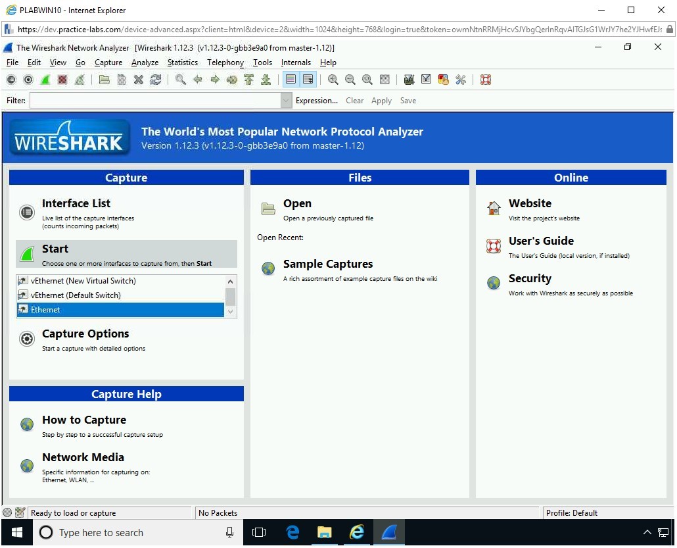This screenshot has width=677, height=548.
Task: Open the Analyze menu
Action: click(145, 62)
